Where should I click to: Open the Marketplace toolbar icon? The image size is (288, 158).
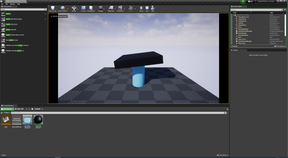91,9
